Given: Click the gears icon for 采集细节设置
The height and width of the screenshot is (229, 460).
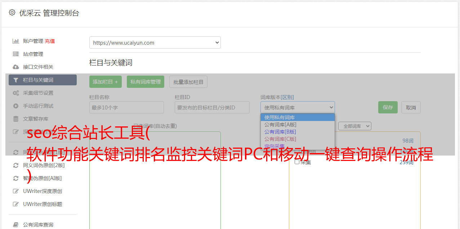Looking at the screenshot, I should [15, 93].
